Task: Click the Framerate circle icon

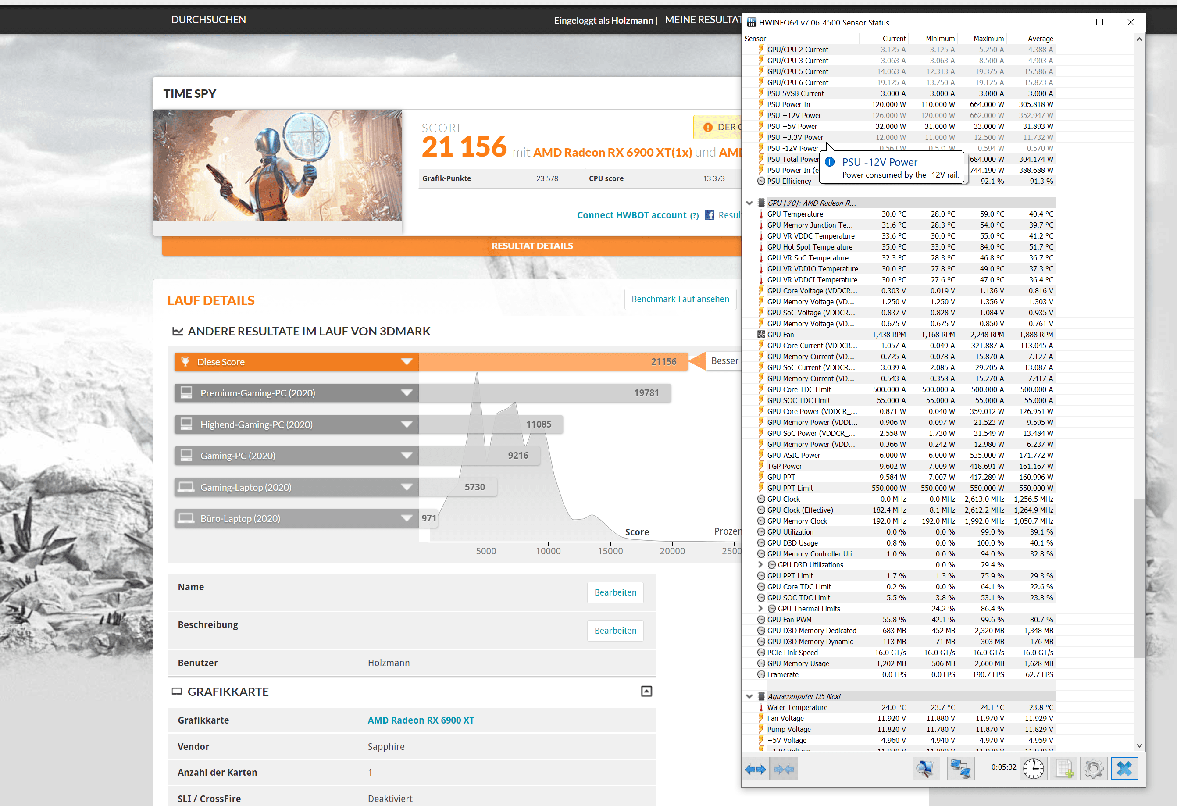Action: tap(761, 674)
